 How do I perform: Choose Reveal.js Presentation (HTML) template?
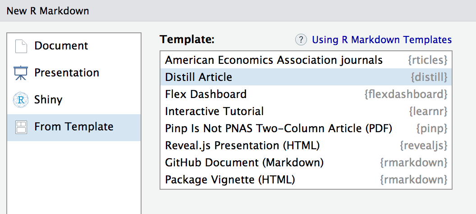pos(242,146)
